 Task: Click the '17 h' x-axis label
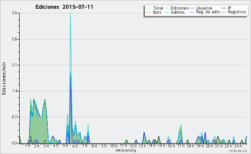[x=181, y=146]
